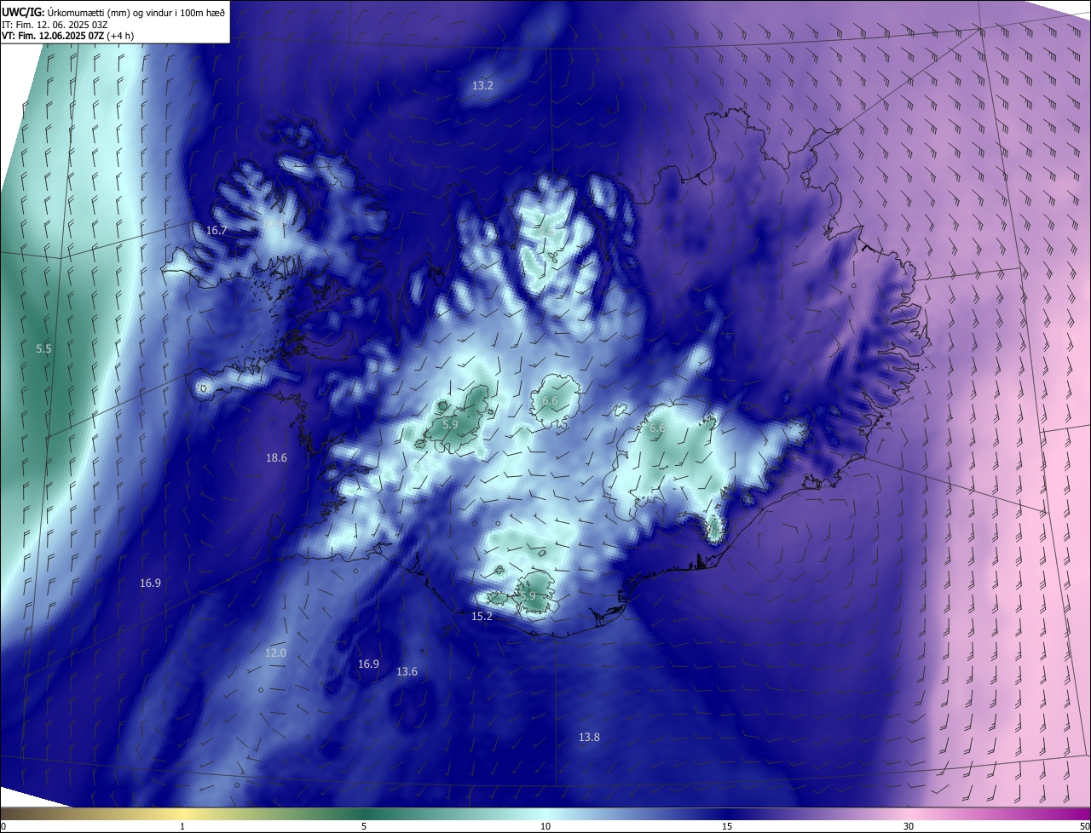Click the legend tick label 1
This screenshot has width=1091, height=833.
(182, 827)
